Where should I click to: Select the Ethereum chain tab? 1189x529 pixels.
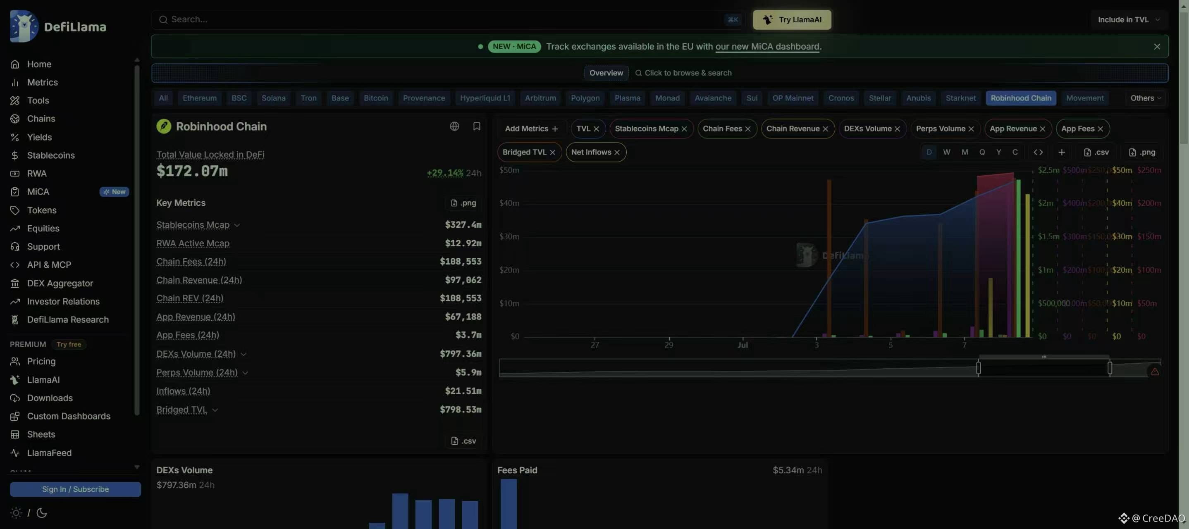pos(199,98)
